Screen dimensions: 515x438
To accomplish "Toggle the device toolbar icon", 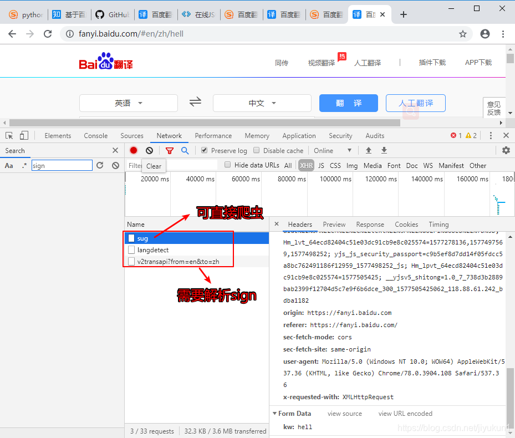I will click(x=23, y=135).
